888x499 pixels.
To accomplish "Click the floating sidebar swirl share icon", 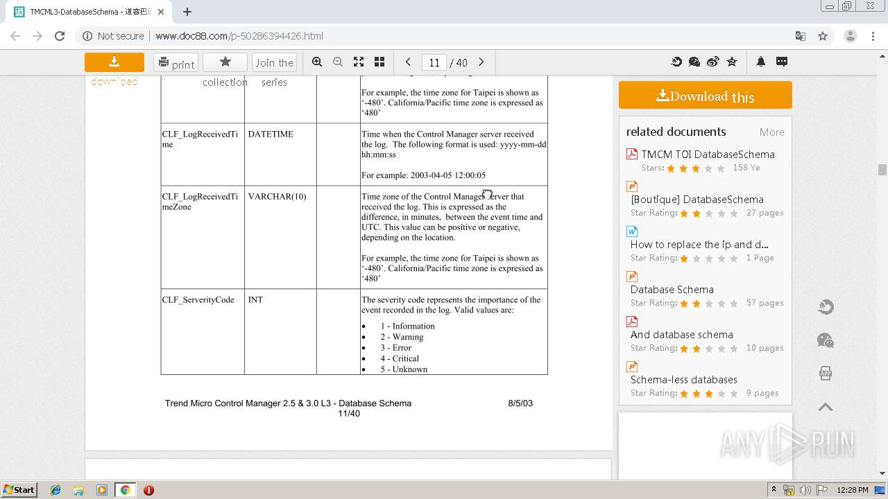I will click(826, 307).
